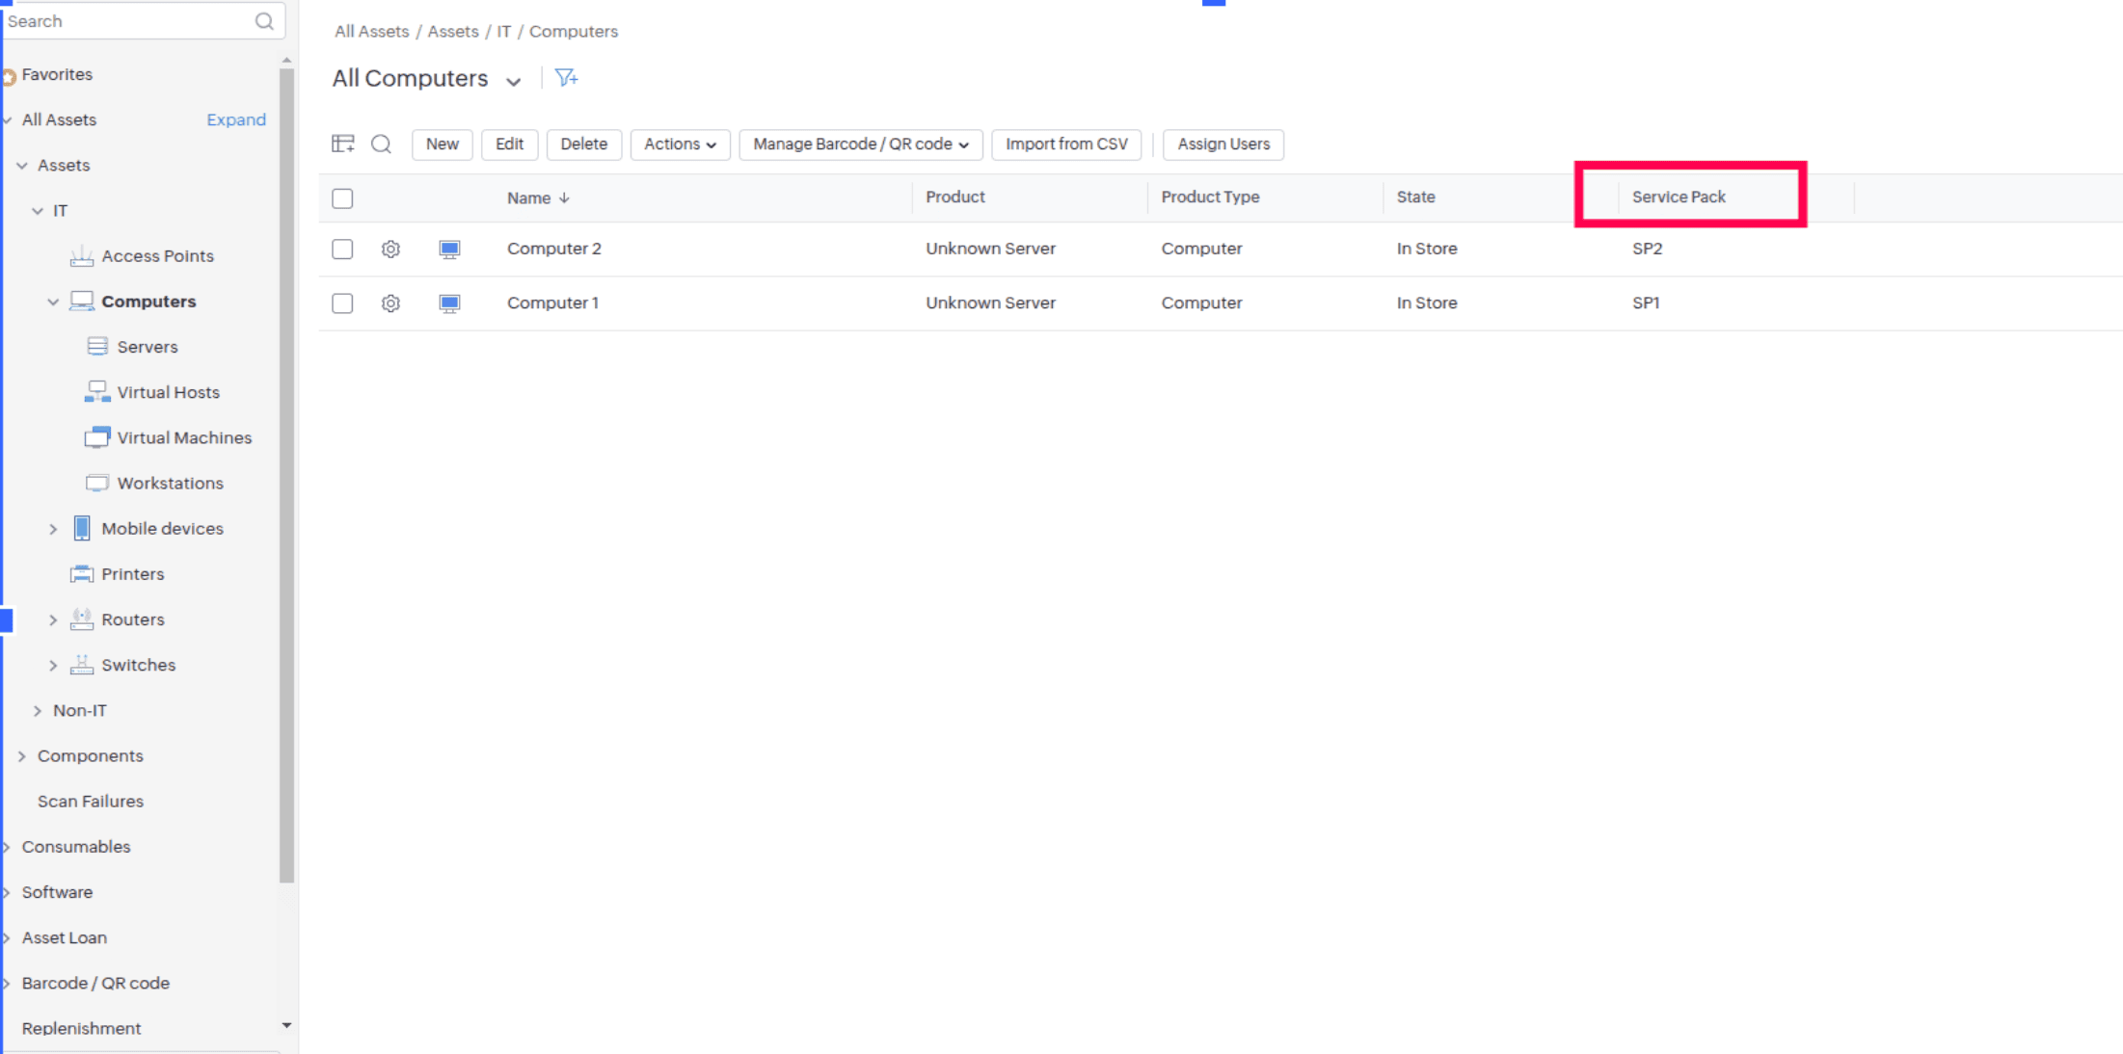Tick the select-all header checkbox
This screenshot has height=1054, width=2123.
click(x=342, y=198)
